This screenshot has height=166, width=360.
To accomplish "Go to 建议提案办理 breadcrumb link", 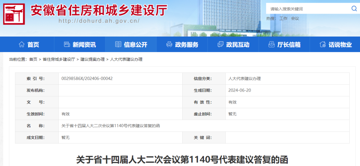I will (91, 59).
